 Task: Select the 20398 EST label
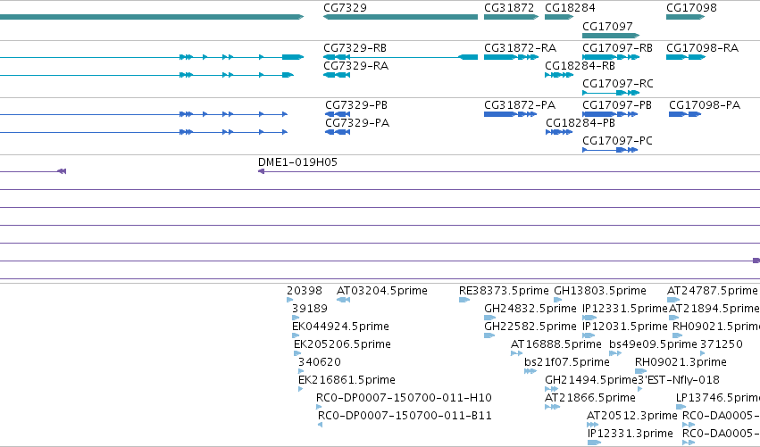pyautogui.click(x=305, y=291)
